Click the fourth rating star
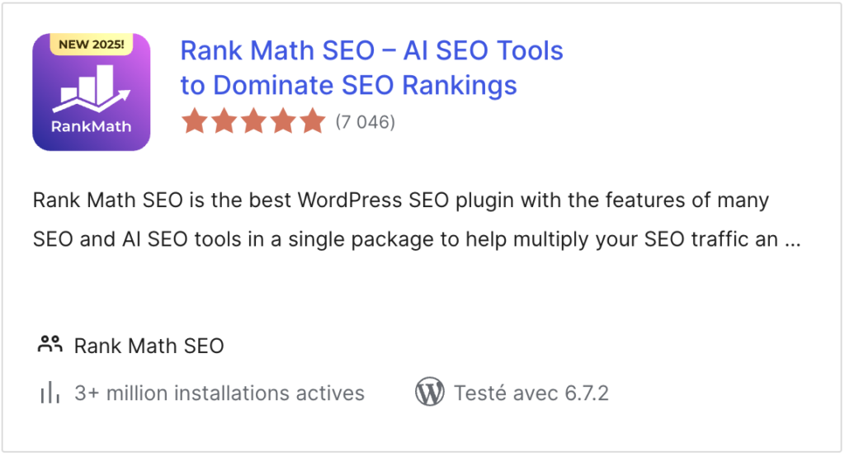The image size is (845, 457). click(x=283, y=122)
